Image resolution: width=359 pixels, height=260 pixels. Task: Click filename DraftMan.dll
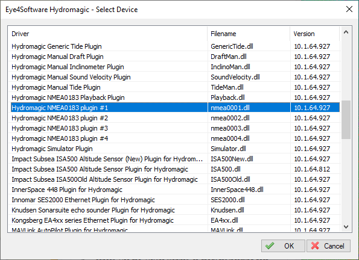point(229,57)
